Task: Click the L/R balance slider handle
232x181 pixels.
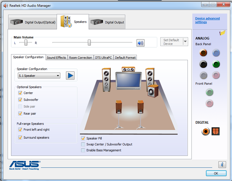Action: (26, 43)
